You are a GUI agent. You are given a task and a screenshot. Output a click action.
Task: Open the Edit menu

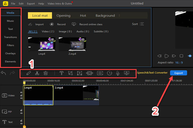point(21,4)
